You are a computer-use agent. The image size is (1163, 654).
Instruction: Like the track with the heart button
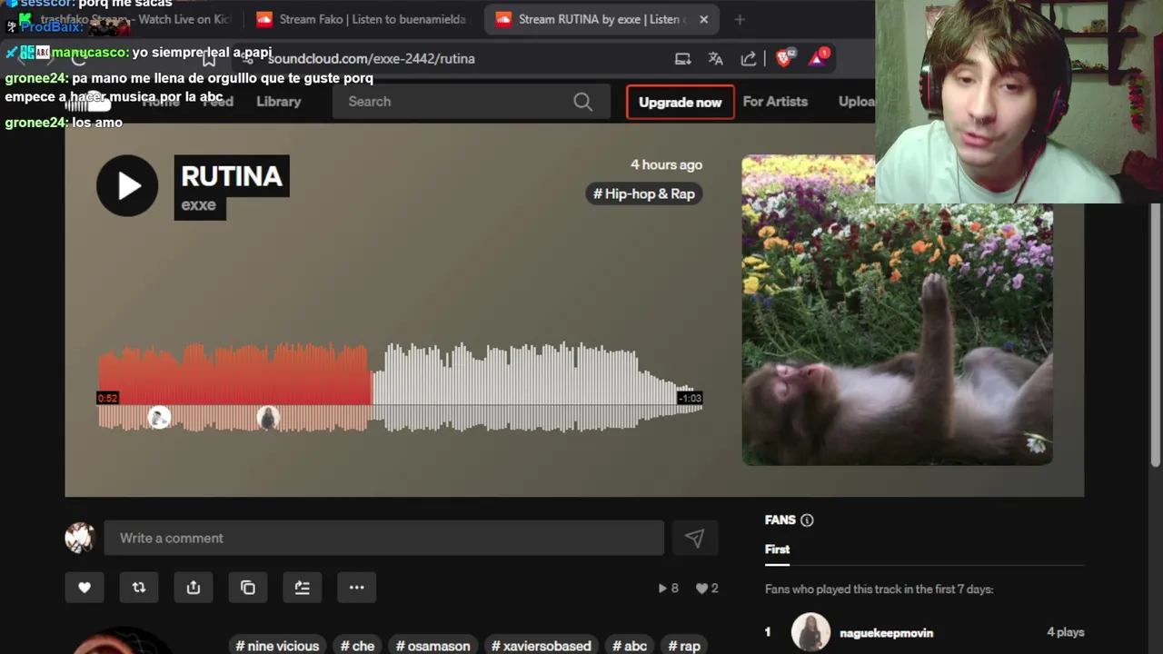coord(84,588)
